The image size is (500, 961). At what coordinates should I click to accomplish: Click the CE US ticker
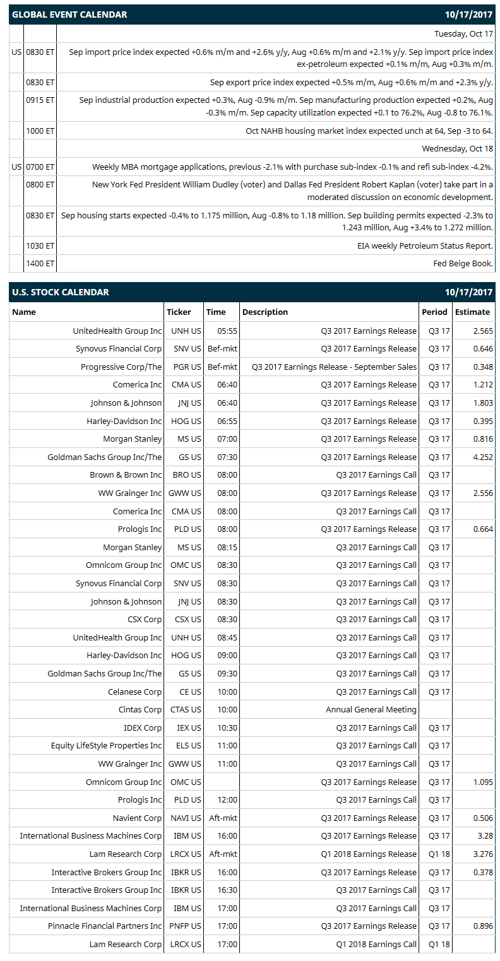[x=191, y=692]
